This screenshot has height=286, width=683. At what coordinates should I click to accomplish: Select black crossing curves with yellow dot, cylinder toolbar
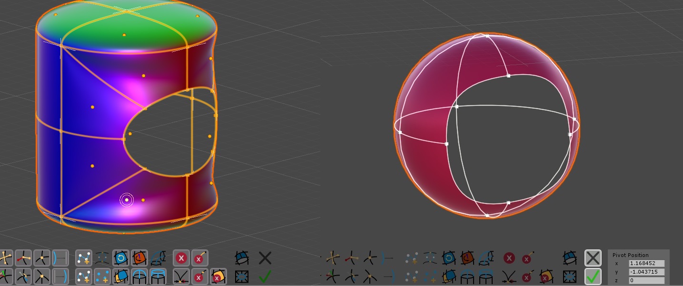click(42, 258)
